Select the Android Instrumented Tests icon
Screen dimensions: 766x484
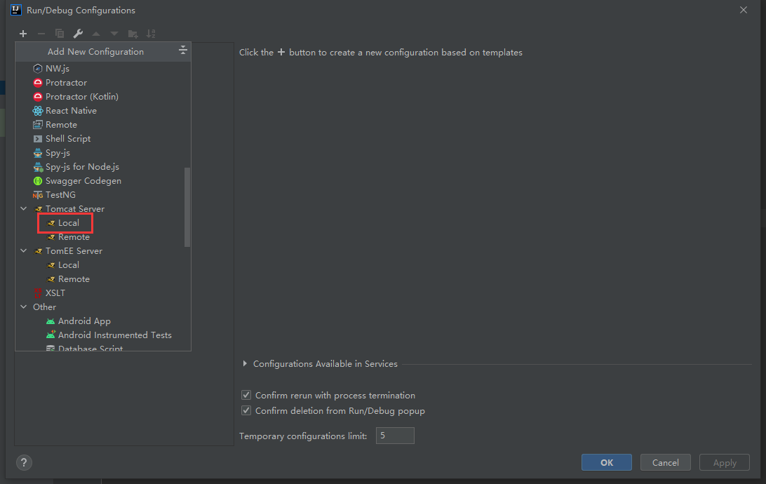(x=51, y=335)
